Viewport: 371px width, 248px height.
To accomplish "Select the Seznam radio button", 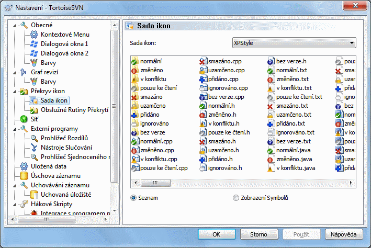I will (133, 198).
